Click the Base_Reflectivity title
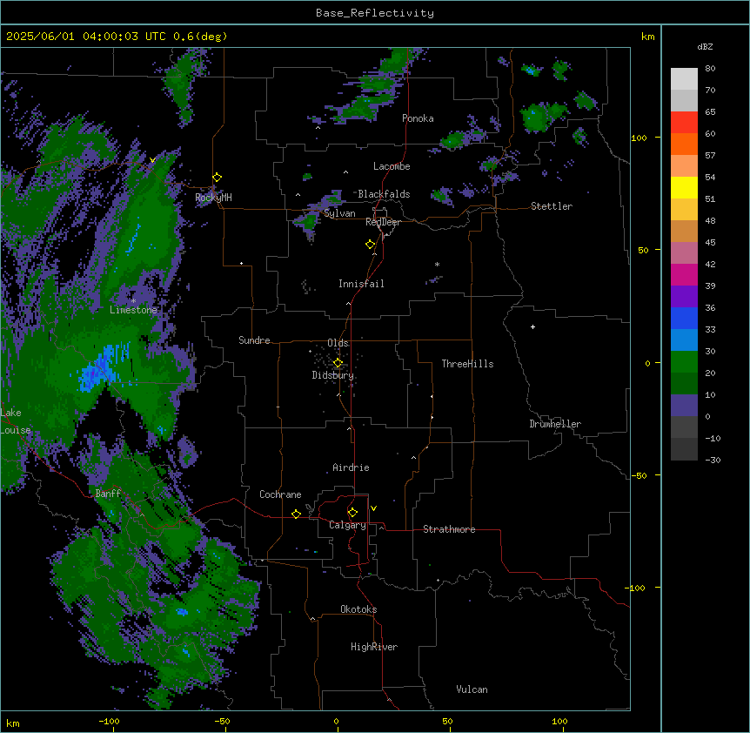Image resolution: width=750 pixels, height=733 pixels. (375, 13)
